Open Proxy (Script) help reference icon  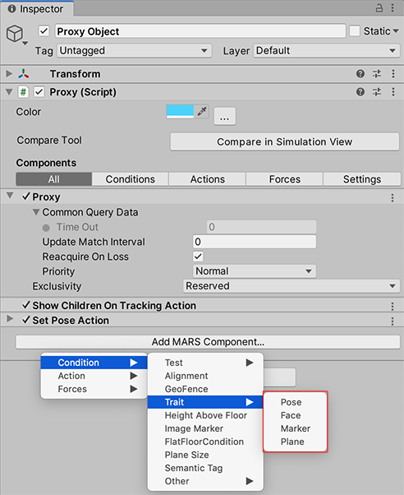[x=360, y=92]
